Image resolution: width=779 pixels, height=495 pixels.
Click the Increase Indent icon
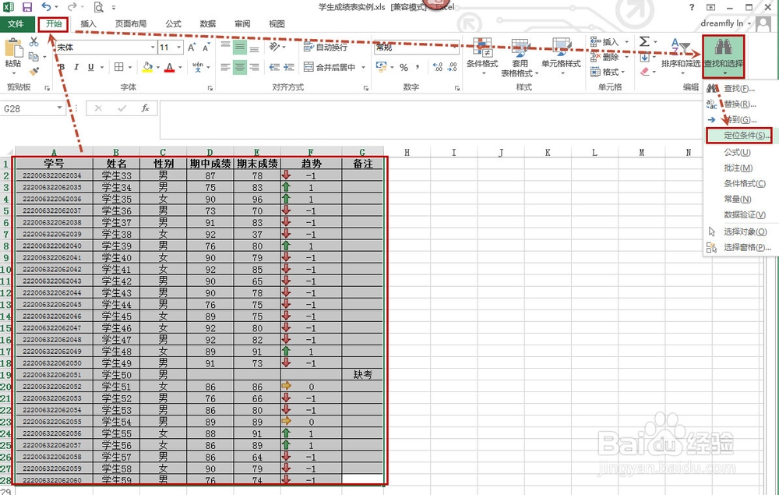[289, 67]
